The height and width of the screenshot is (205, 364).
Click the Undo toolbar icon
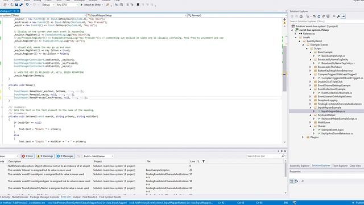[x=27, y=5]
